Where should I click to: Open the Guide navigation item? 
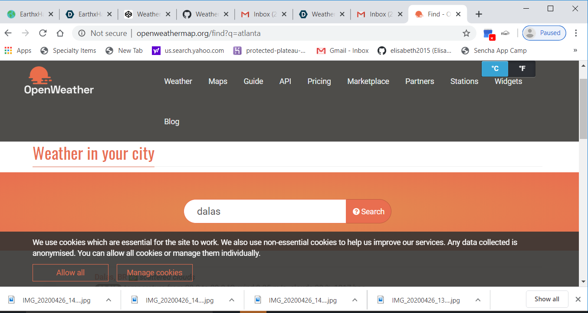253,81
